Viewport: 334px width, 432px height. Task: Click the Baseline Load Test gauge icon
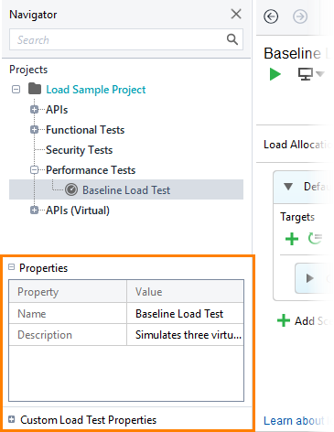[71, 189]
